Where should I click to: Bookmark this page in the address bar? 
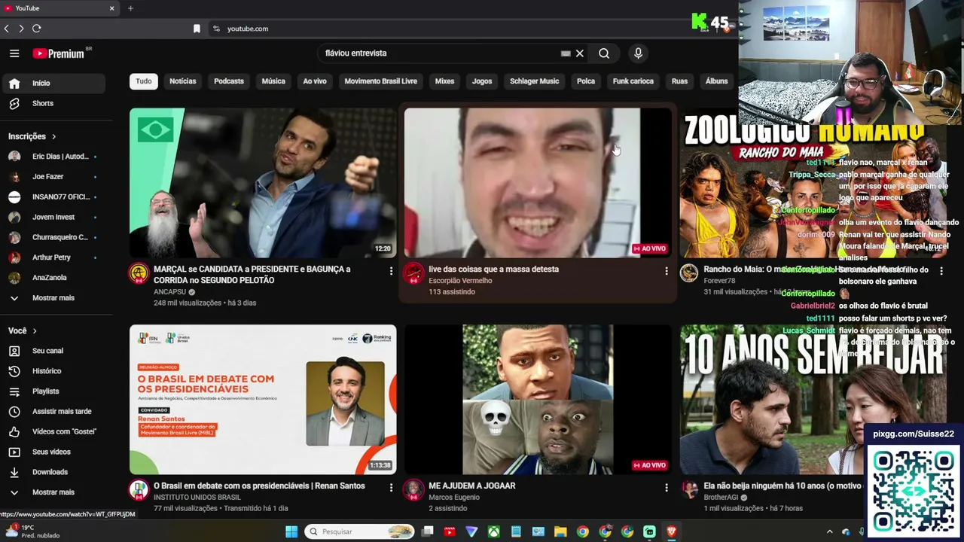point(197,29)
